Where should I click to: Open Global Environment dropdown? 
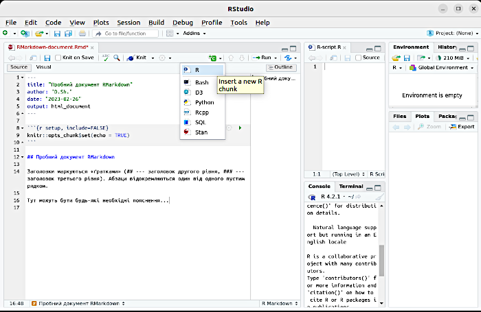tap(441, 68)
